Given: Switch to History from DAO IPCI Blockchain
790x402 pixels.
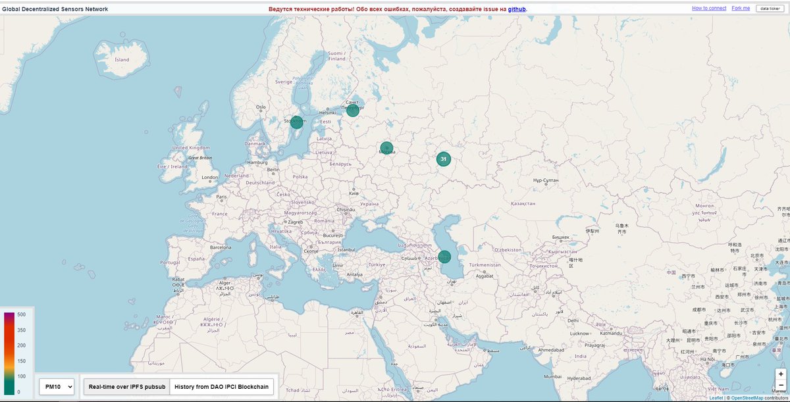Looking at the screenshot, I should coord(221,387).
